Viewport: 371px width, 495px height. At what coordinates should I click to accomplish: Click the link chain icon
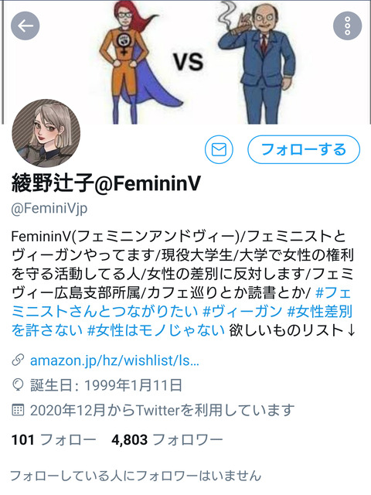[x=18, y=360]
